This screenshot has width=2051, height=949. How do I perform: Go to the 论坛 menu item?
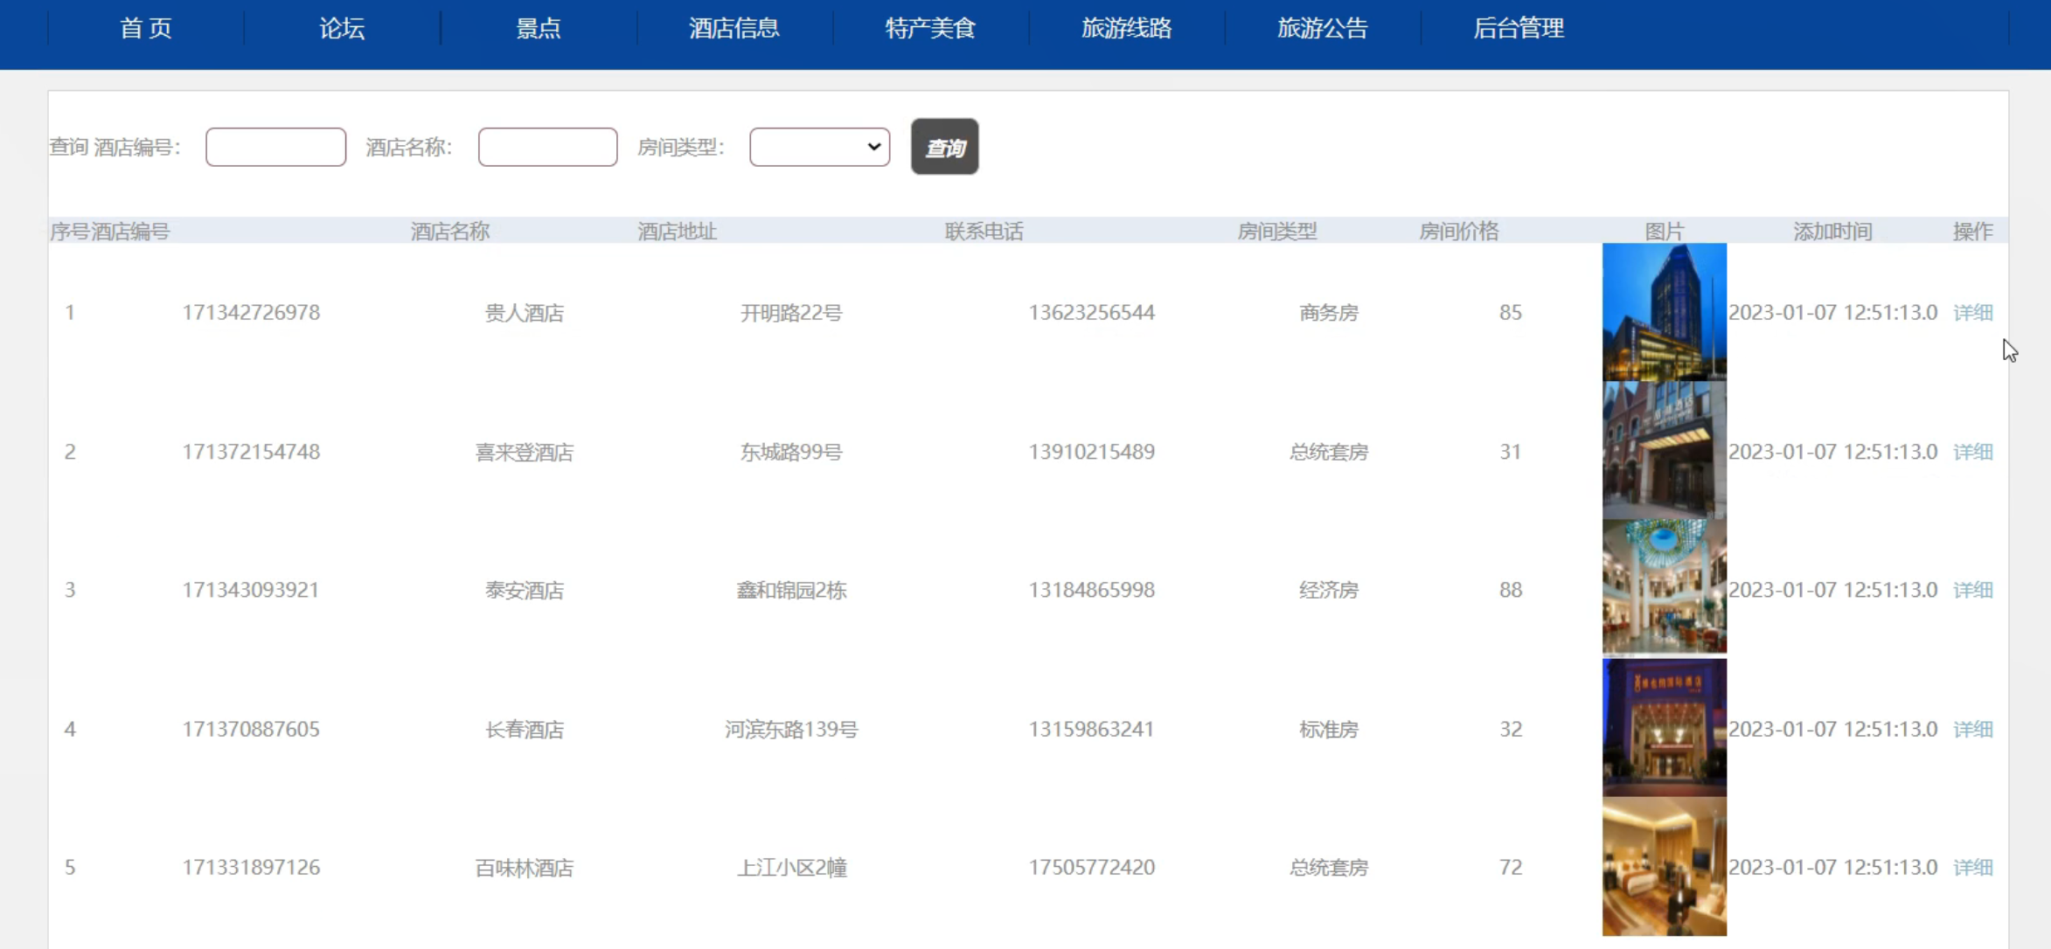click(342, 29)
